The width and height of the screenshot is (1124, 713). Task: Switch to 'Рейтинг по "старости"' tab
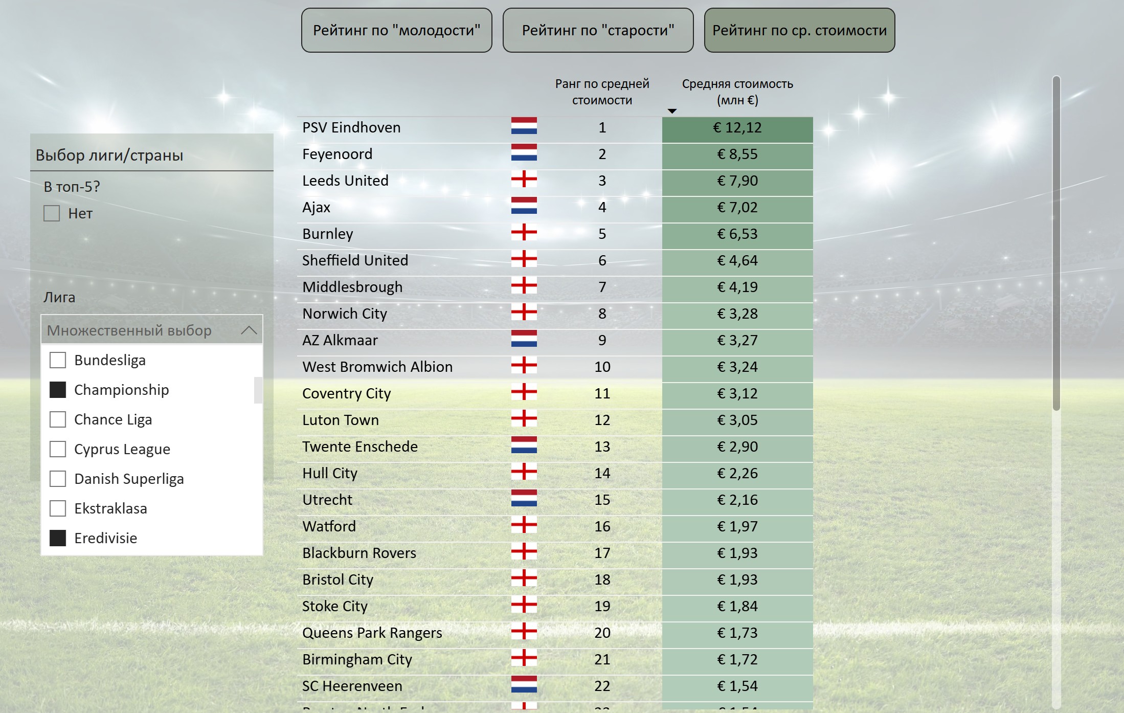598,30
